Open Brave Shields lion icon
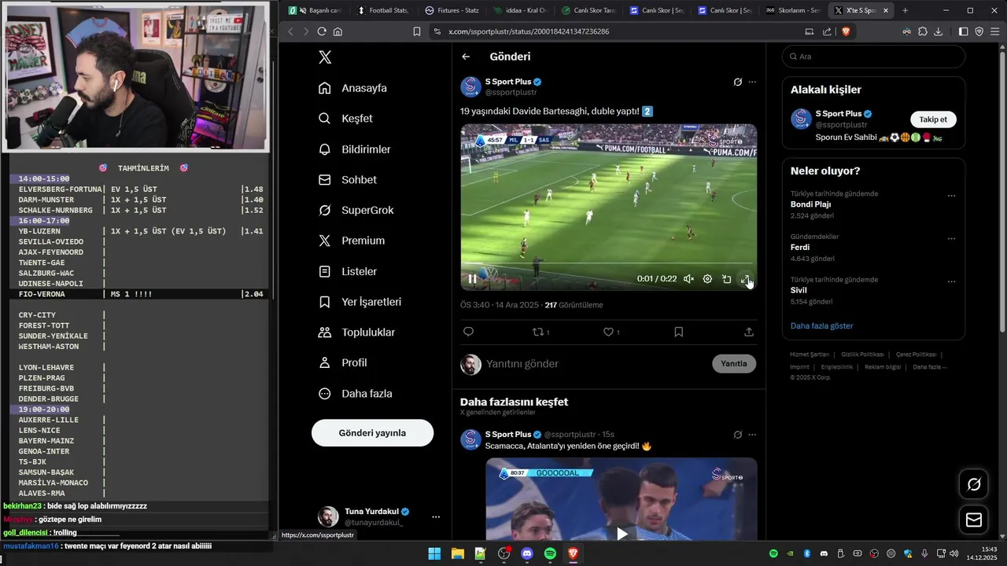 click(846, 31)
